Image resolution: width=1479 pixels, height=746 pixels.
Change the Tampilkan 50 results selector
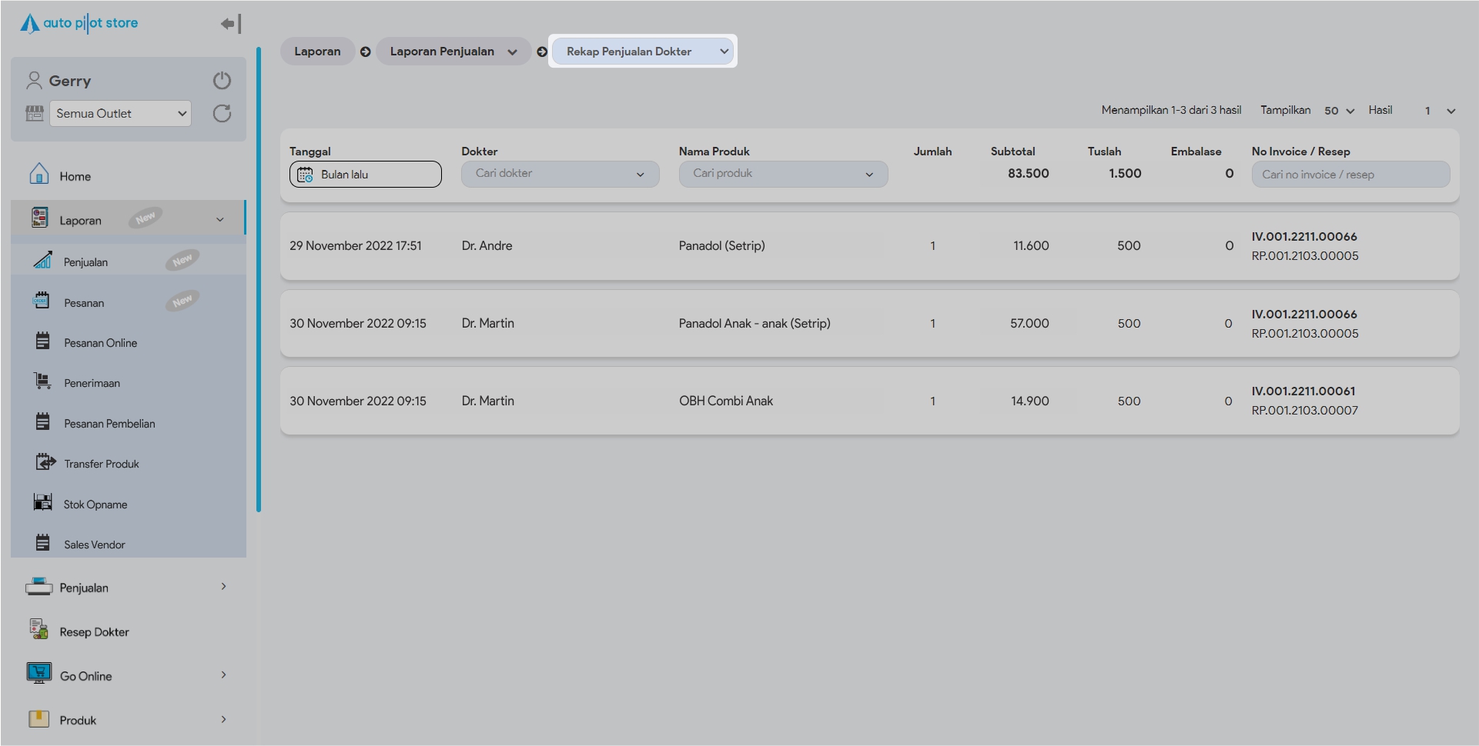(x=1339, y=111)
